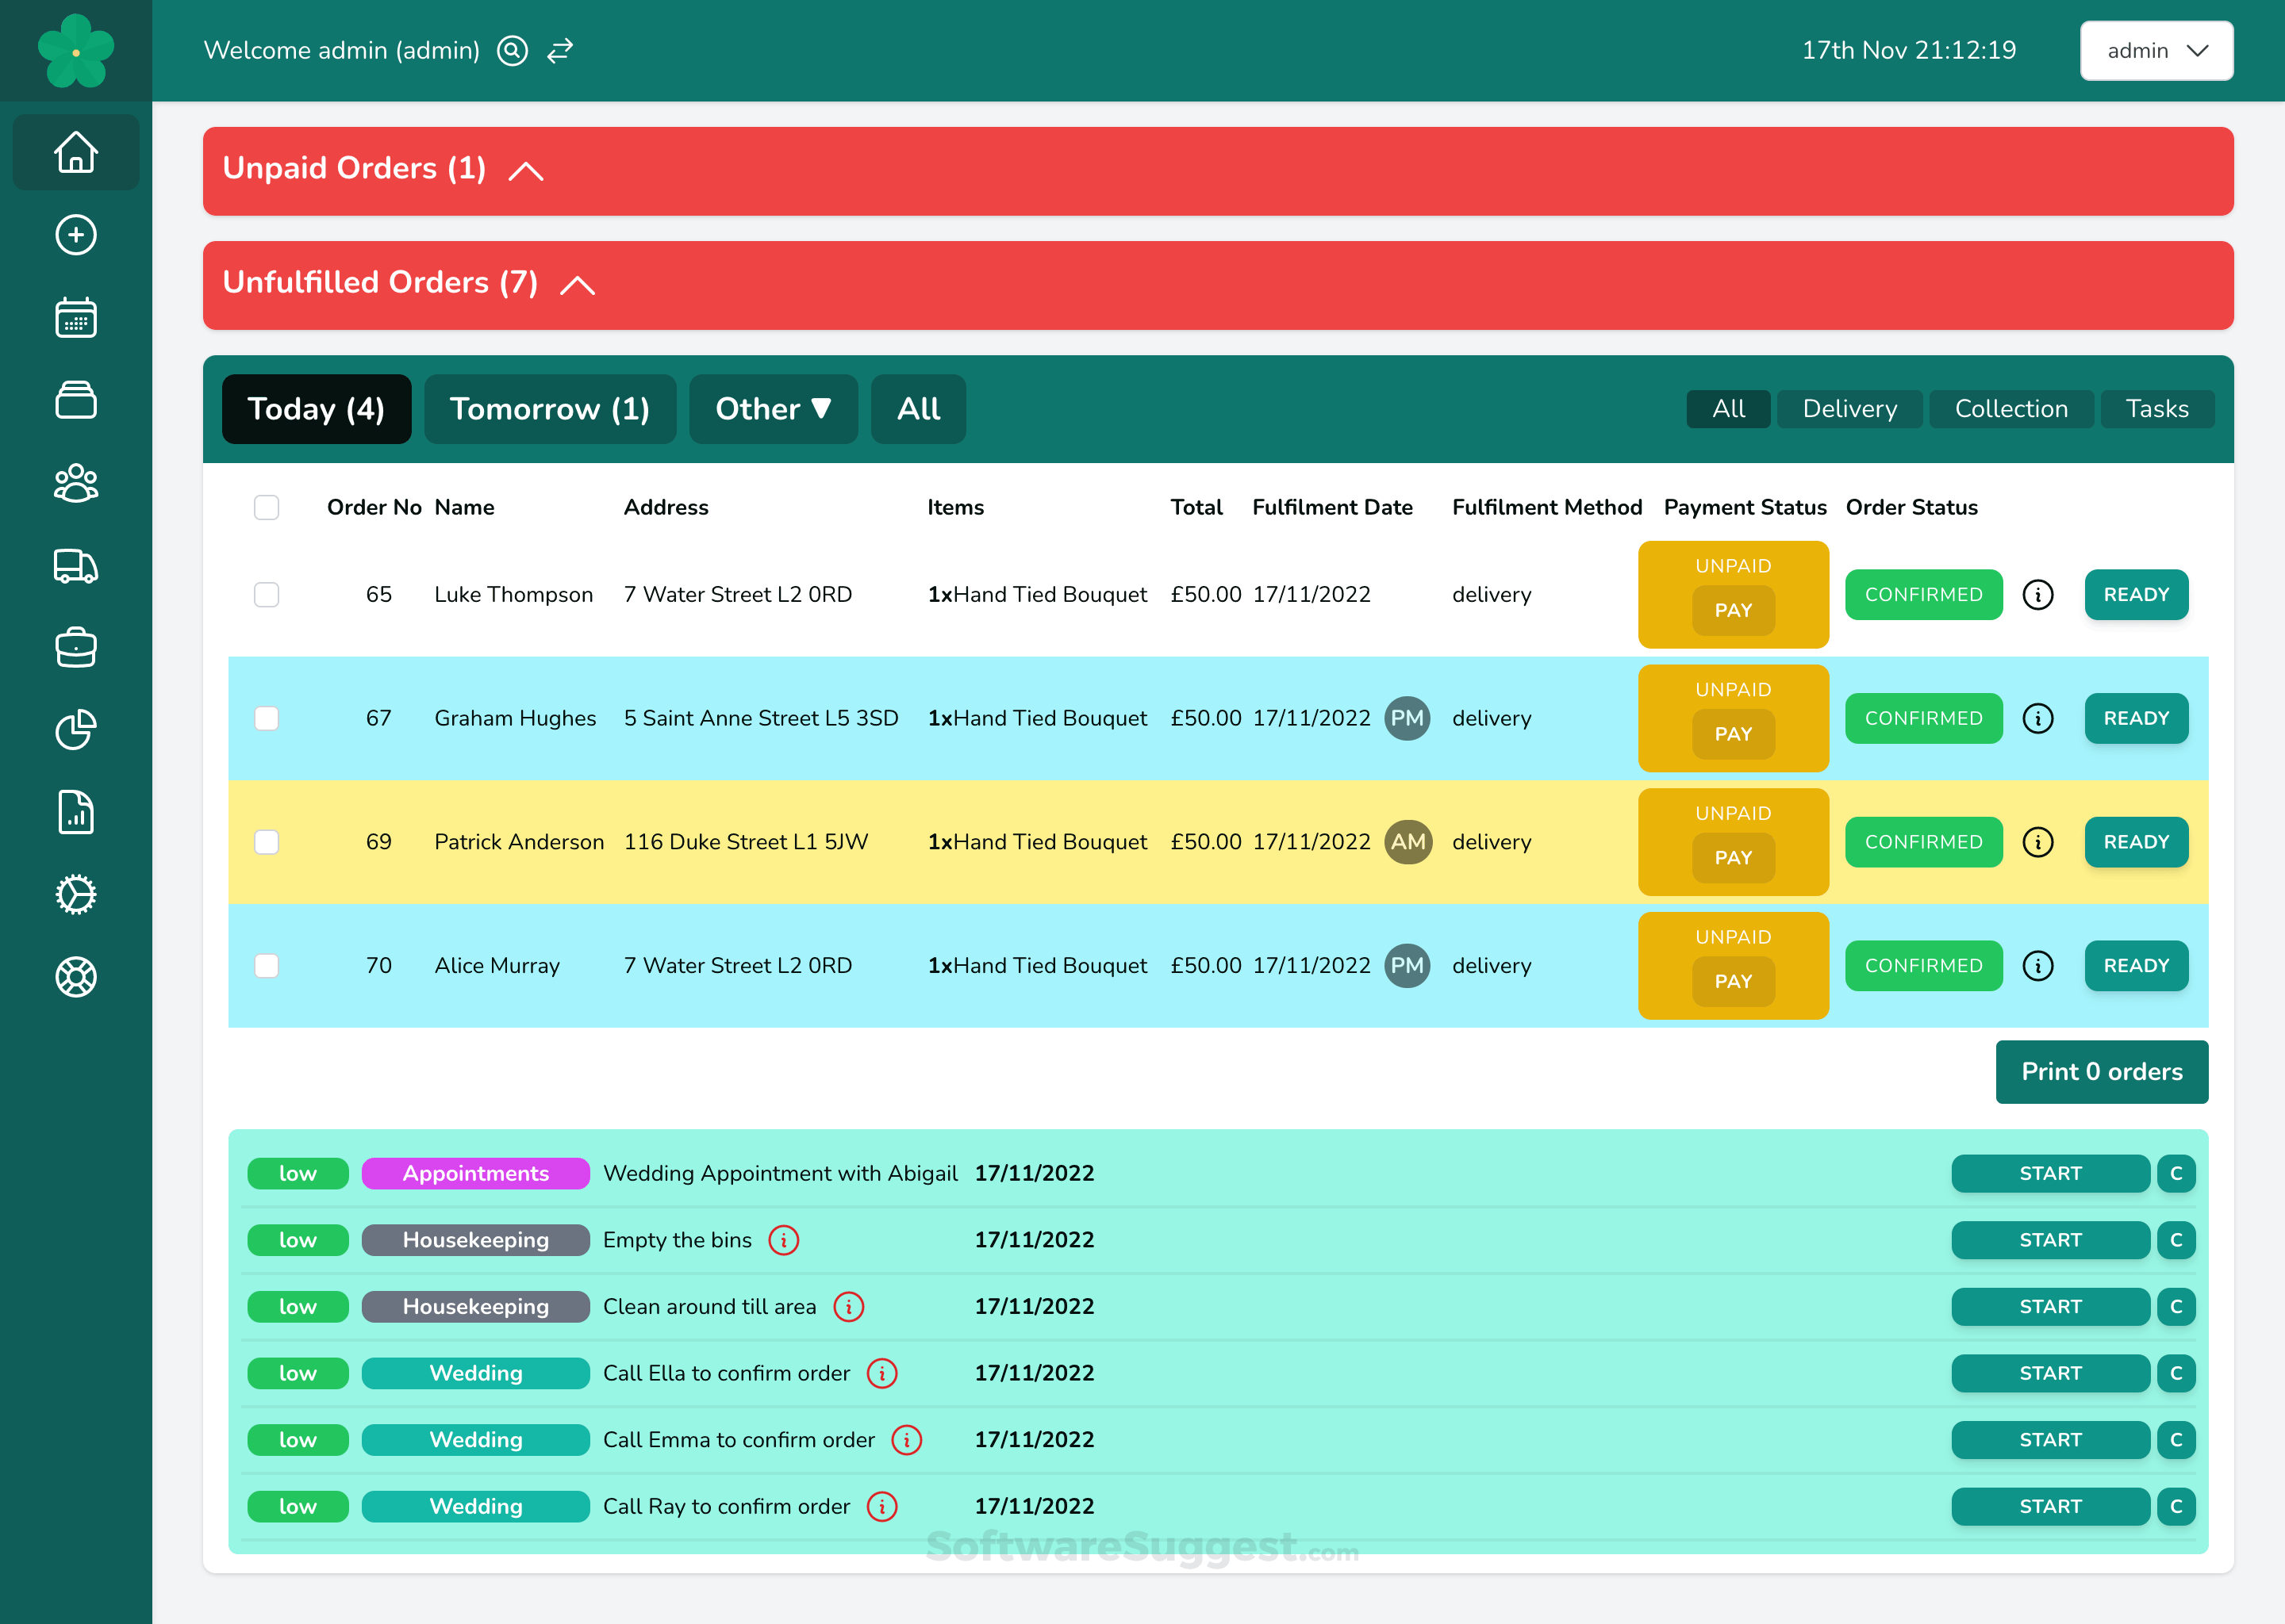Toggle the select-all checkbox in table header
This screenshot has height=1624, width=2285.
tap(266, 508)
